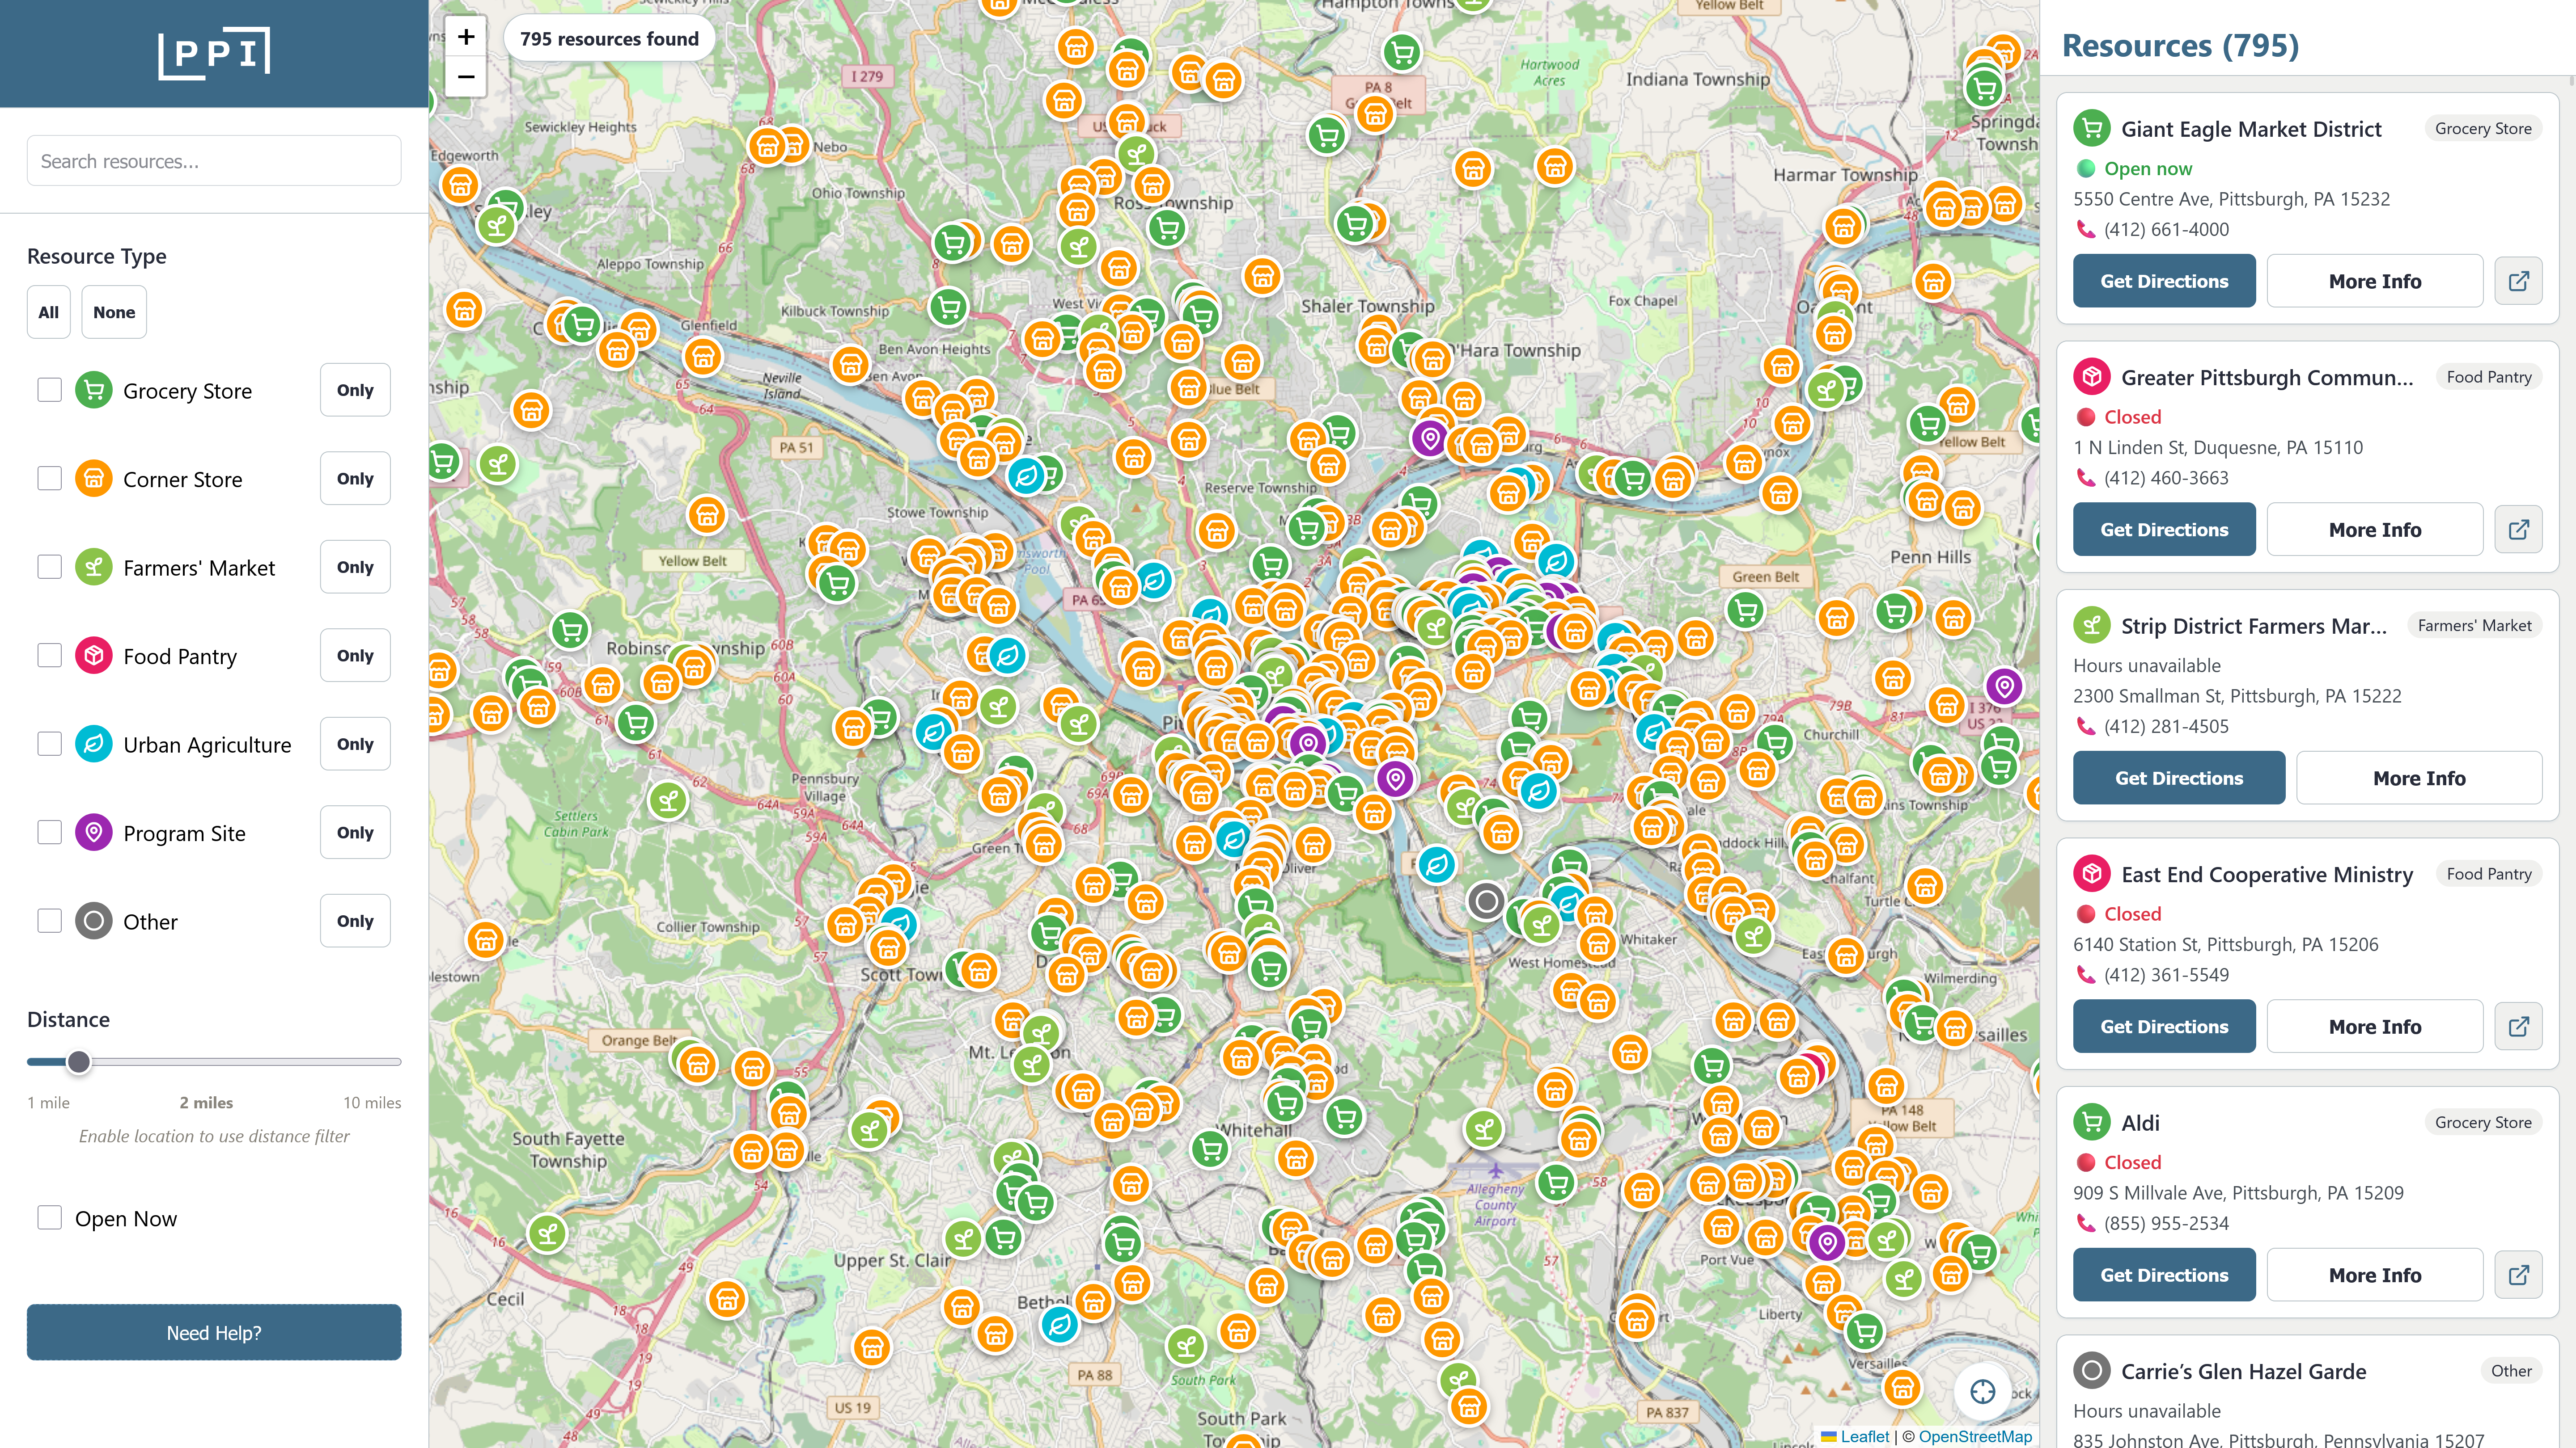
Task: Adjust the distance slider
Action: (79, 1063)
